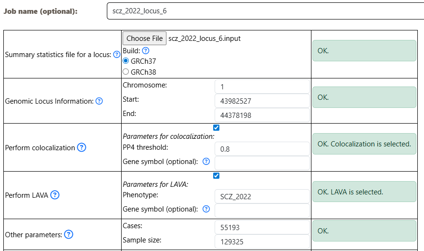Open help for Summary statistics file for a locus
This screenshot has height=251, width=424.
116,55
